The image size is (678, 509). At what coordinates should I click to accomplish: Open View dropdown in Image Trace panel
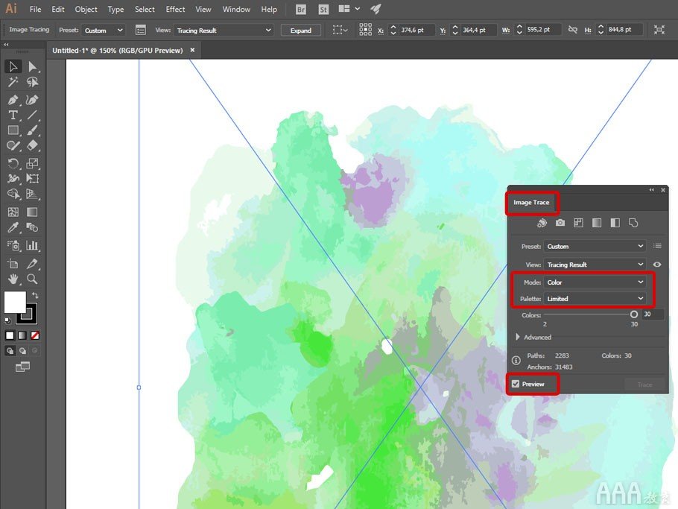click(x=595, y=265)
